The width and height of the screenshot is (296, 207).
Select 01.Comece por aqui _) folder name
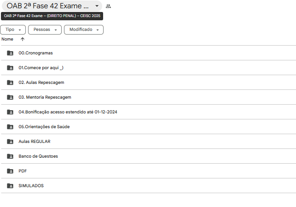click(41, 68)
